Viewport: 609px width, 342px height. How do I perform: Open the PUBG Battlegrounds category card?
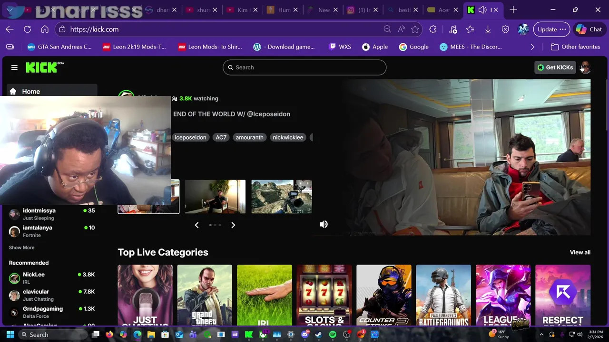[443, 295]
